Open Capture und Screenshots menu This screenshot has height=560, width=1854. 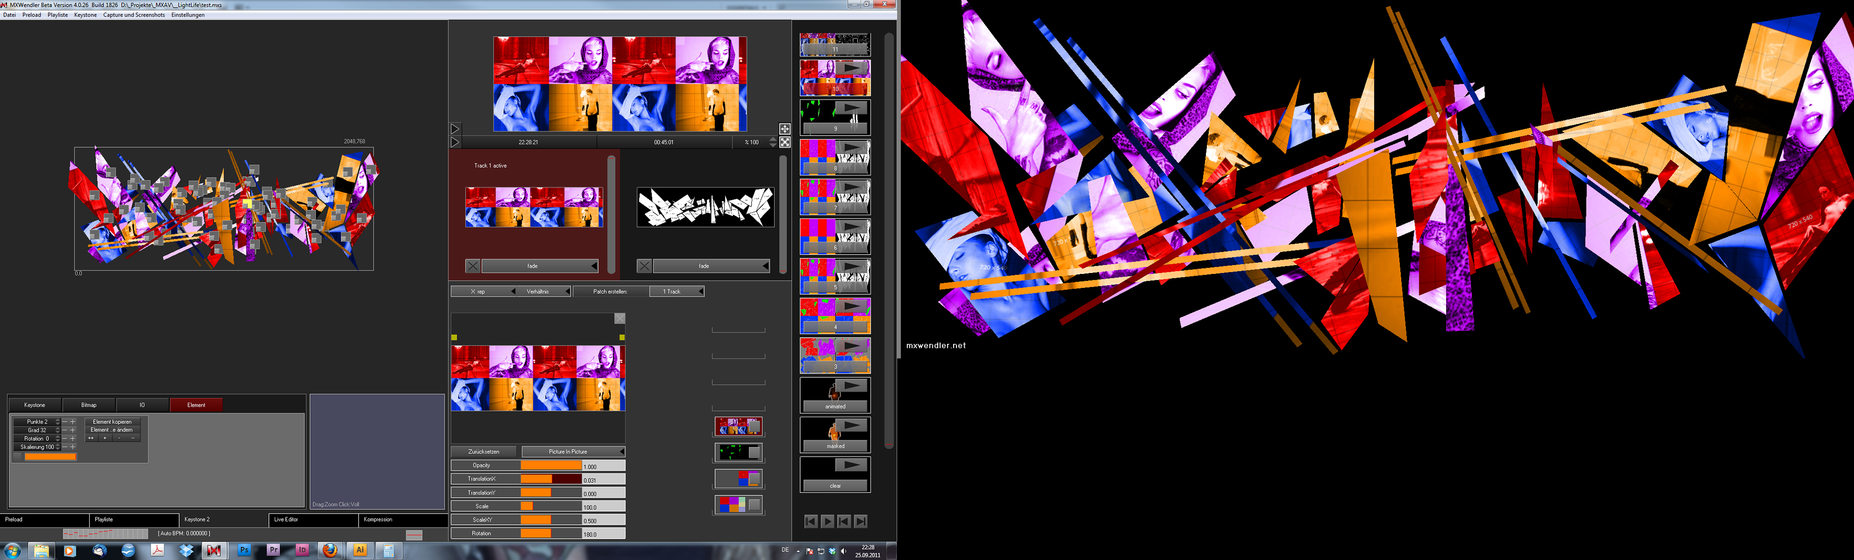tap(134, 15)
